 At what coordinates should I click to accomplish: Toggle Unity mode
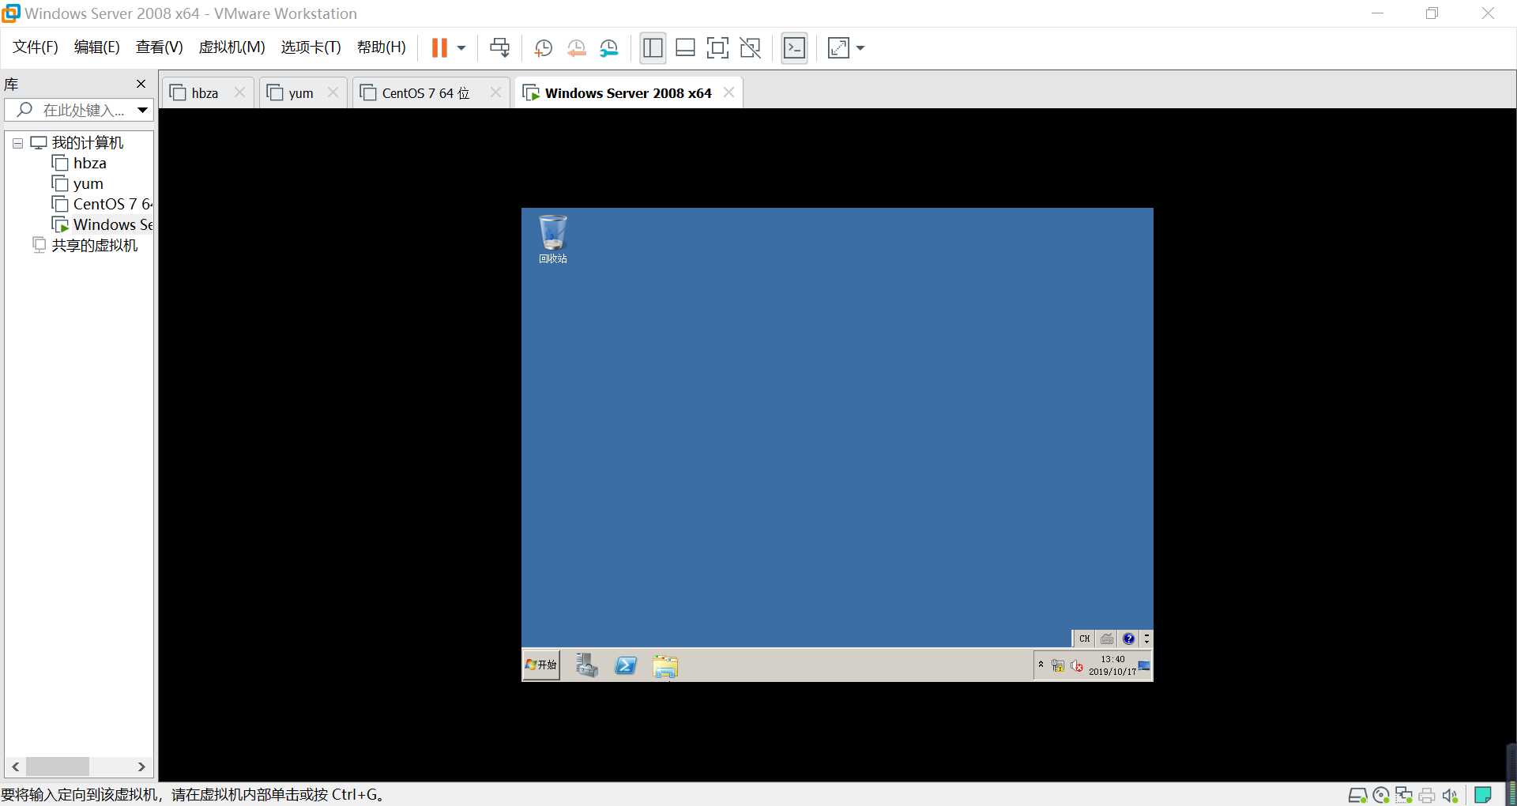tap(750, 48)
